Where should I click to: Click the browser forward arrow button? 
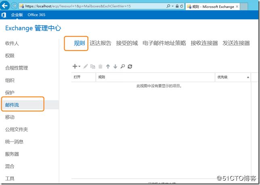tap(14, 6)
